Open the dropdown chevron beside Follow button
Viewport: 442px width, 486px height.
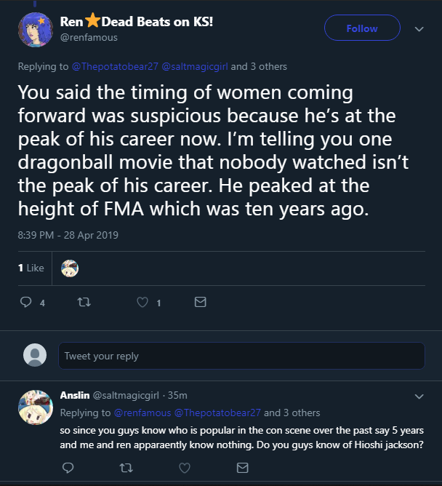419,29
